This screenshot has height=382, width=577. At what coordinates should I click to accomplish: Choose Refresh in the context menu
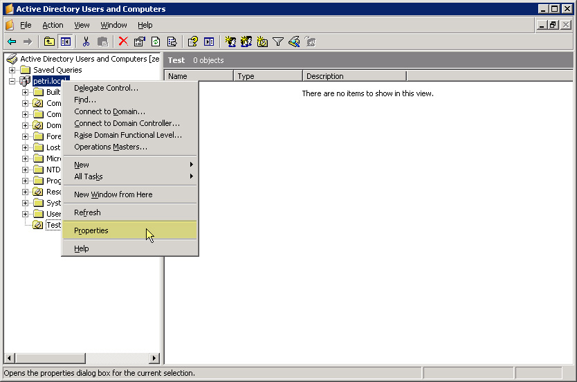point(130,212)
